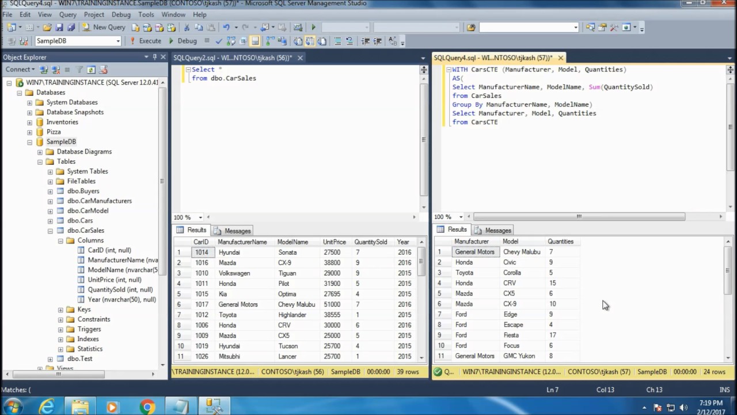Viewport: 737px width, 415px height.
Task: Open the Toolbox wrench icon
Action: [614, 27]
